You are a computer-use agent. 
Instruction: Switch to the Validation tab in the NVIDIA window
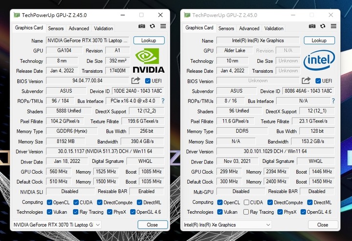point(104,28)
